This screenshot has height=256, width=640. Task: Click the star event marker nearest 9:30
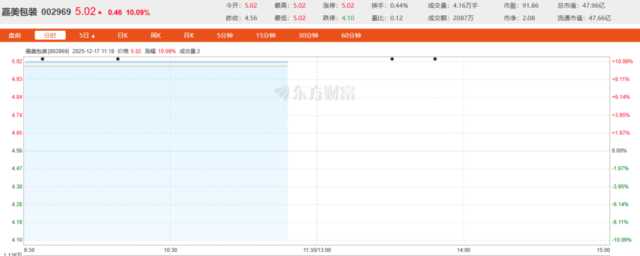[43, 59]
